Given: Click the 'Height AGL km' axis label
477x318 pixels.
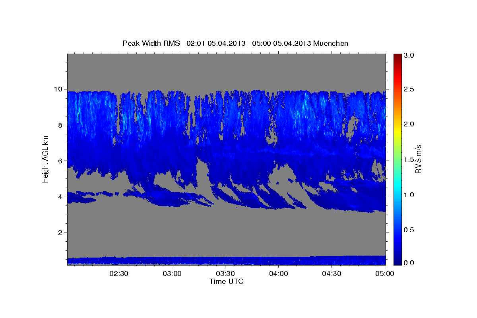Looking at the screenshot, I should [x=45, y=159].
